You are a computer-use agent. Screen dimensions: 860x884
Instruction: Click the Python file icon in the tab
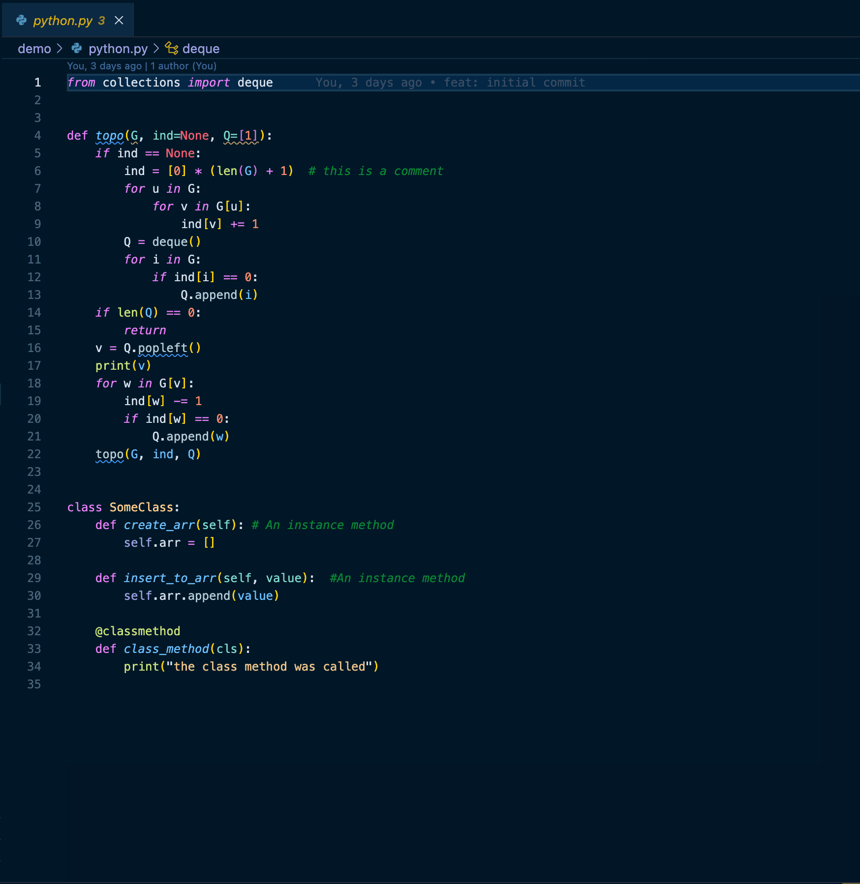[x=21, y=20]
